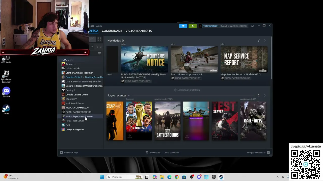Open the Weekly Bans Notice news thumbnail
Viewport: 323px width, 181px height.
pyautogui.click(x=144, y=59)
